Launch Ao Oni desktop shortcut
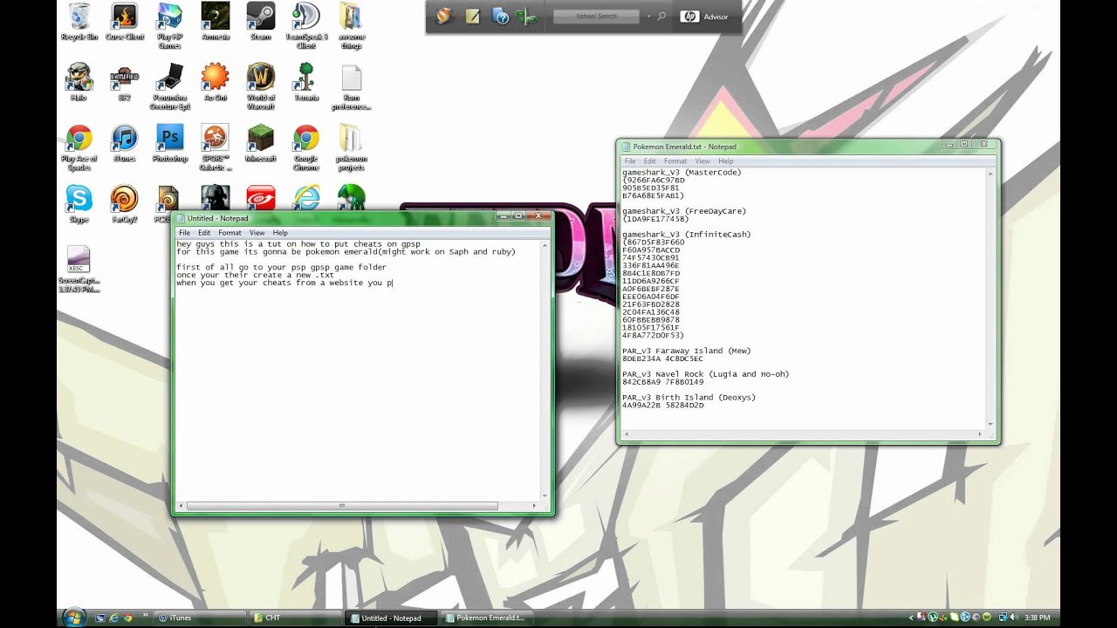1117x628 pixels. point(216,82)
